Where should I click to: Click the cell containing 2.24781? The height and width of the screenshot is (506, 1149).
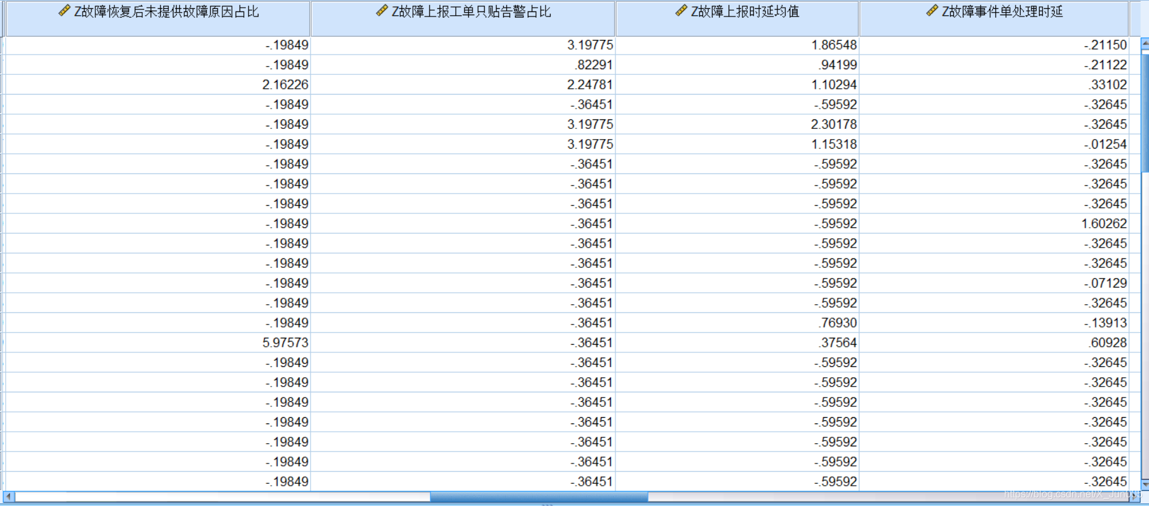[463, 84]
